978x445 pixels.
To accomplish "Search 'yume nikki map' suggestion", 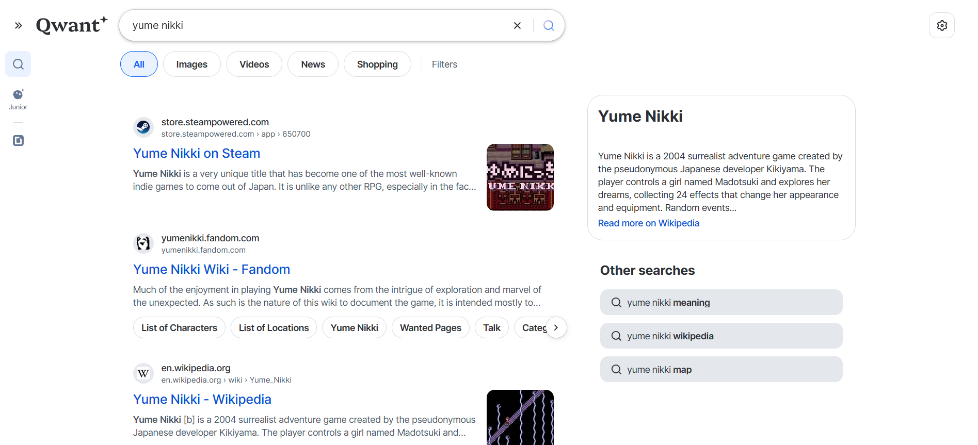I will coord(721,369).
